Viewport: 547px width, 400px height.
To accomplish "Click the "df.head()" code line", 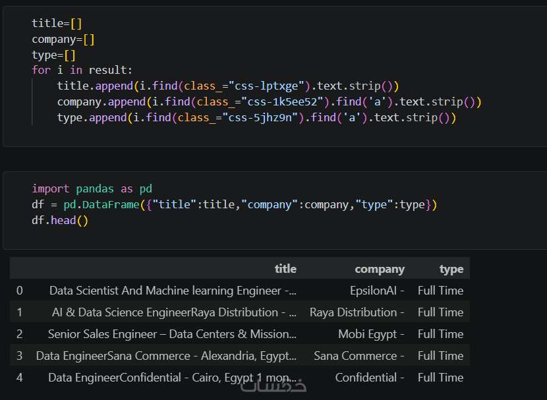I will (60, 221).
